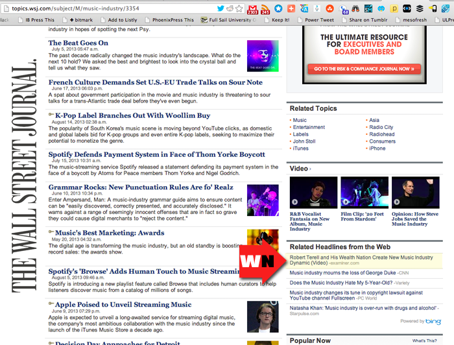Play the Steve Jobs opinion video
Screen dimensions: 454x345
[416, 193]
